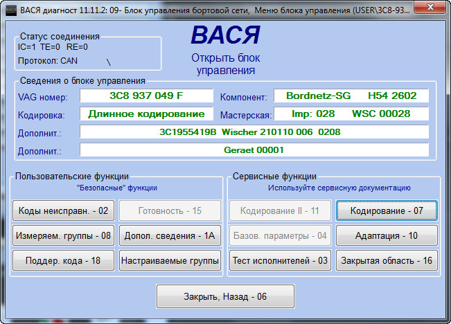Open Кодирование - 07
This screenshot has height=324, width=451.
(x=387, y=210)
